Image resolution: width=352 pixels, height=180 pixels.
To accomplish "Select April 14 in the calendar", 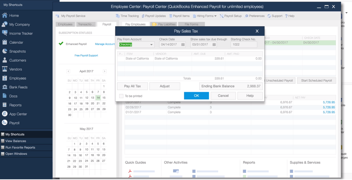I will click(x=98, y=98).
